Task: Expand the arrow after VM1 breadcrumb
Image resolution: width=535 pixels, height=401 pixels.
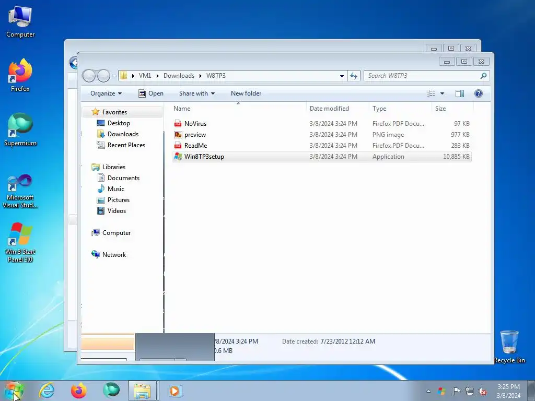Action: (x=158, y=76)
